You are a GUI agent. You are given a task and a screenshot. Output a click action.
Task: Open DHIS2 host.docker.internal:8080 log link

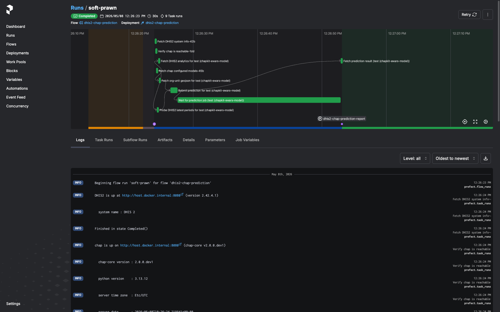tap(151, 196)
